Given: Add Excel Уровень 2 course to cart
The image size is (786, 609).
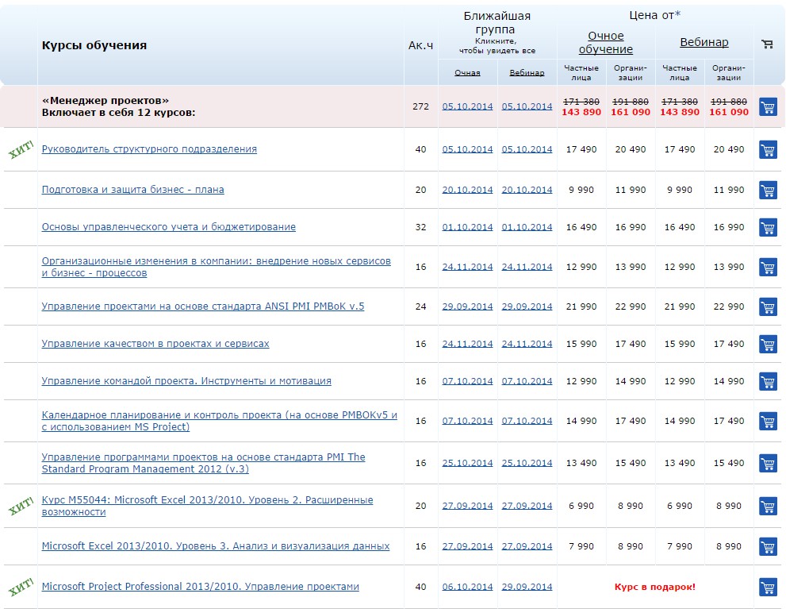Looking at the screenshot, I should pyautogui.click(x=767, y=507).
